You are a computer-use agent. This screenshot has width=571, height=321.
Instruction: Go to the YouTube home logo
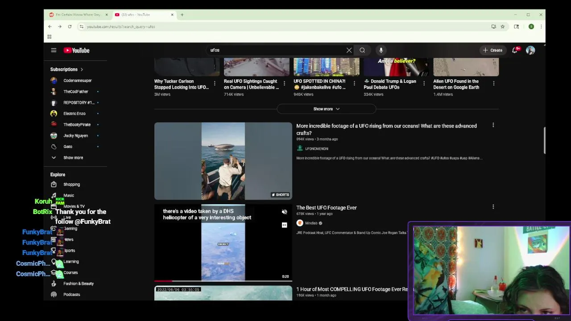click(x=76, y=50)
